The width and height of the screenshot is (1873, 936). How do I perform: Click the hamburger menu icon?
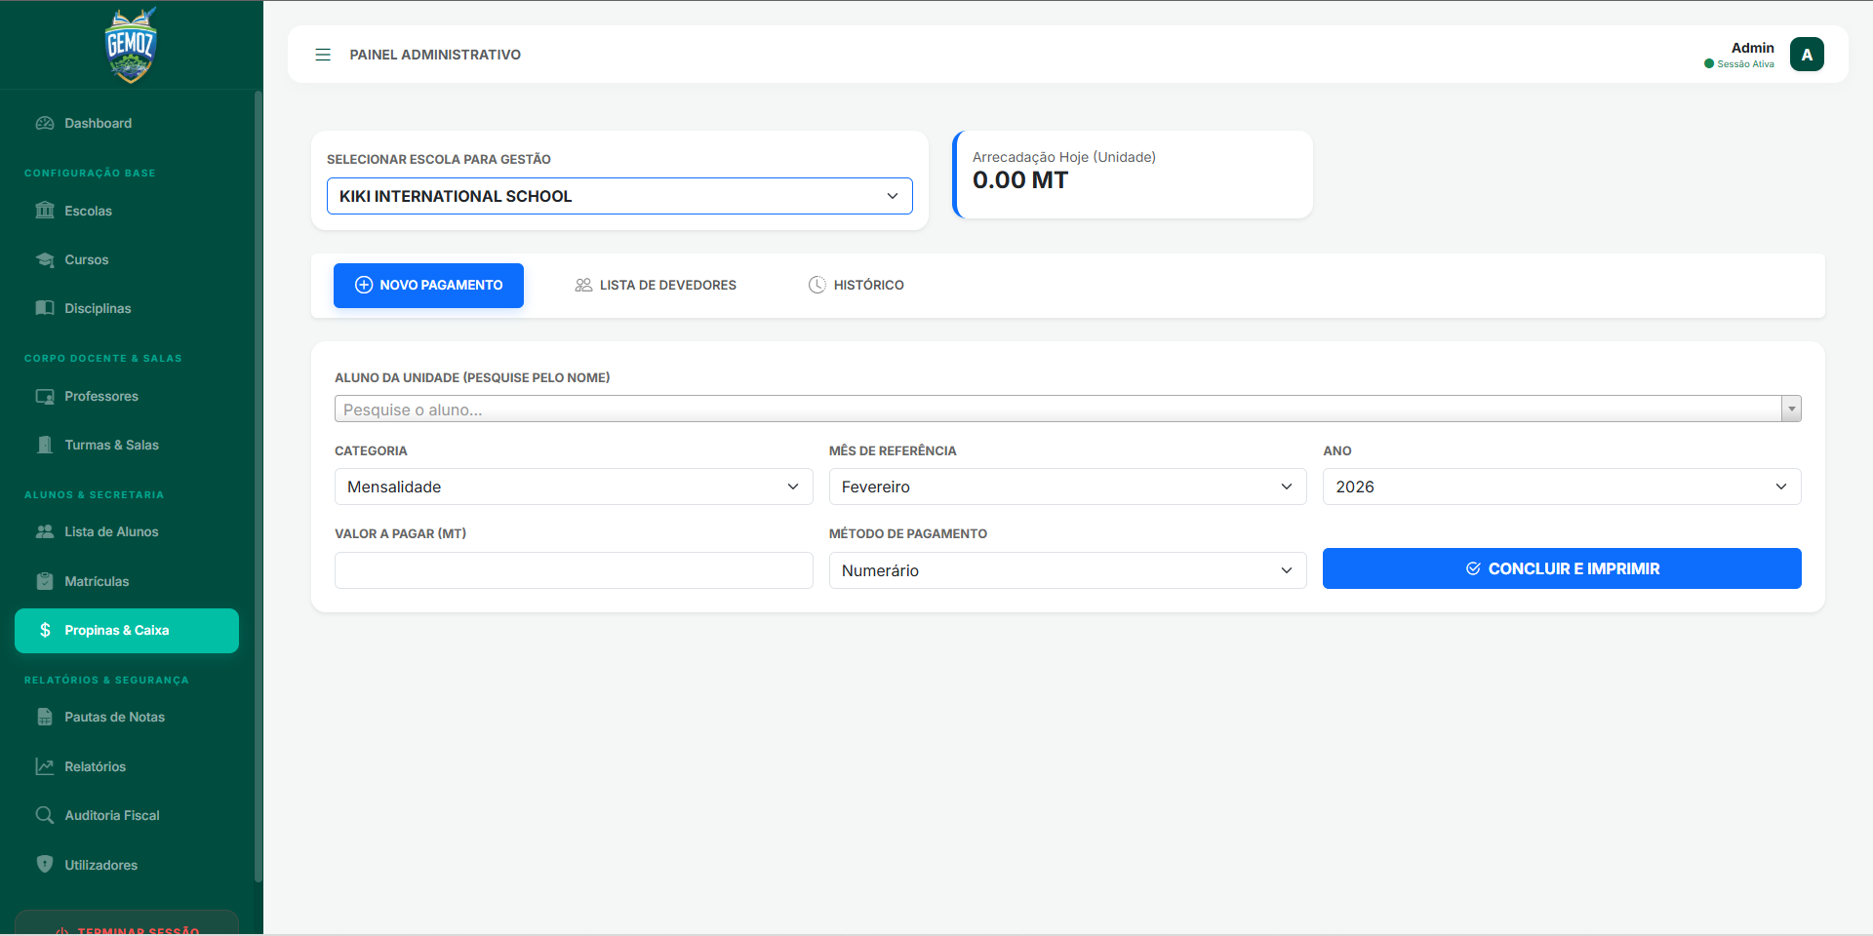pyautogui.click(x=323, y=55)
